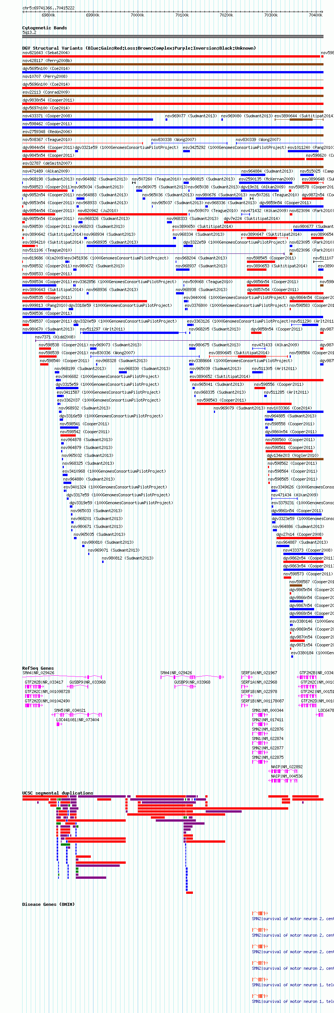Open transcript SERF1B|NM_001178087
This screenshot has width=334, height=1013.
point(262,701)
